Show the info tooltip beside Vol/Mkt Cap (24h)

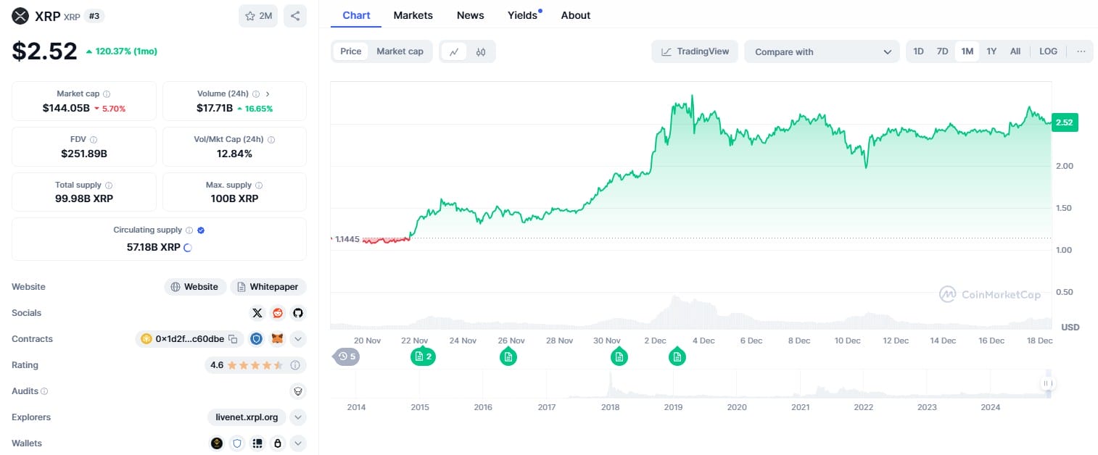[x=271, y=140]
